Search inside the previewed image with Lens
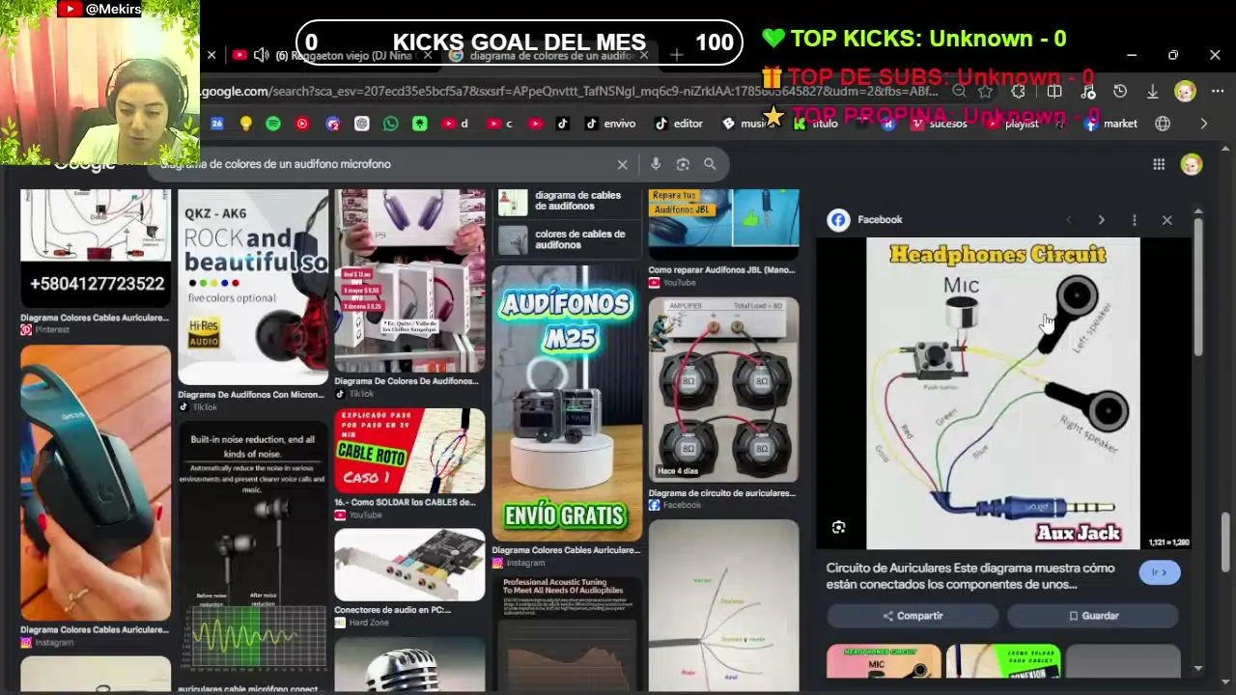The width and height of the screenshot is (1236, 695). [838, 527]
